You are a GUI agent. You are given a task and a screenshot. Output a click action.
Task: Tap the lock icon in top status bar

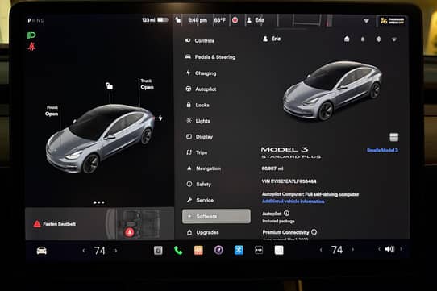click(x=178, y=20)
